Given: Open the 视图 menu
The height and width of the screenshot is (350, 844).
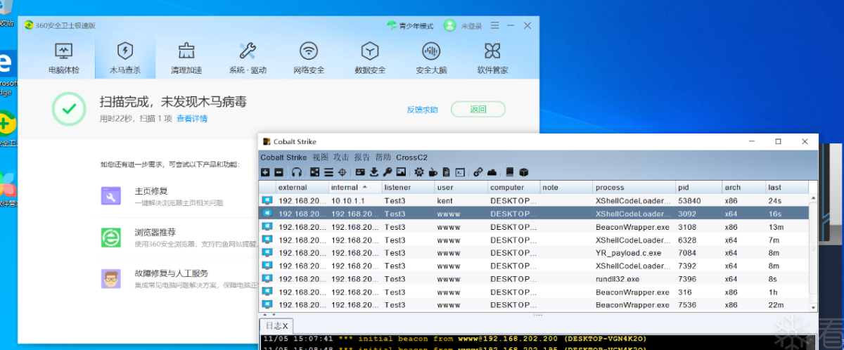Looking at the screenshot, I should click(320, 157).
